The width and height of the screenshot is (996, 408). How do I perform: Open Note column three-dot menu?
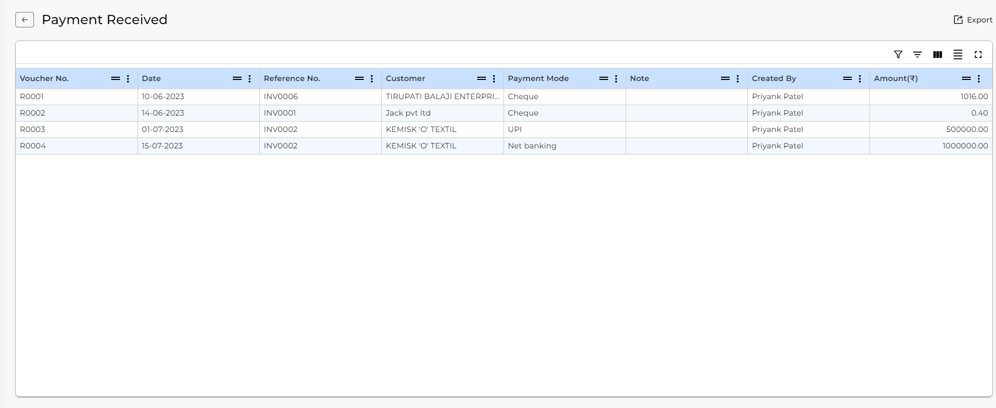coord(738,78)
